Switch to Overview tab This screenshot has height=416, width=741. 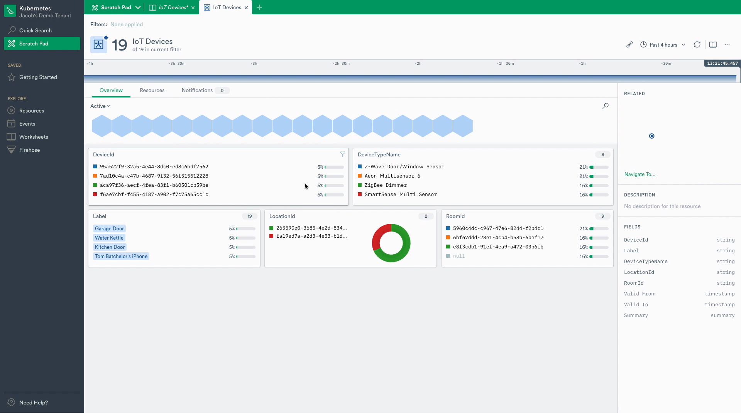click(x=111, y=91)
